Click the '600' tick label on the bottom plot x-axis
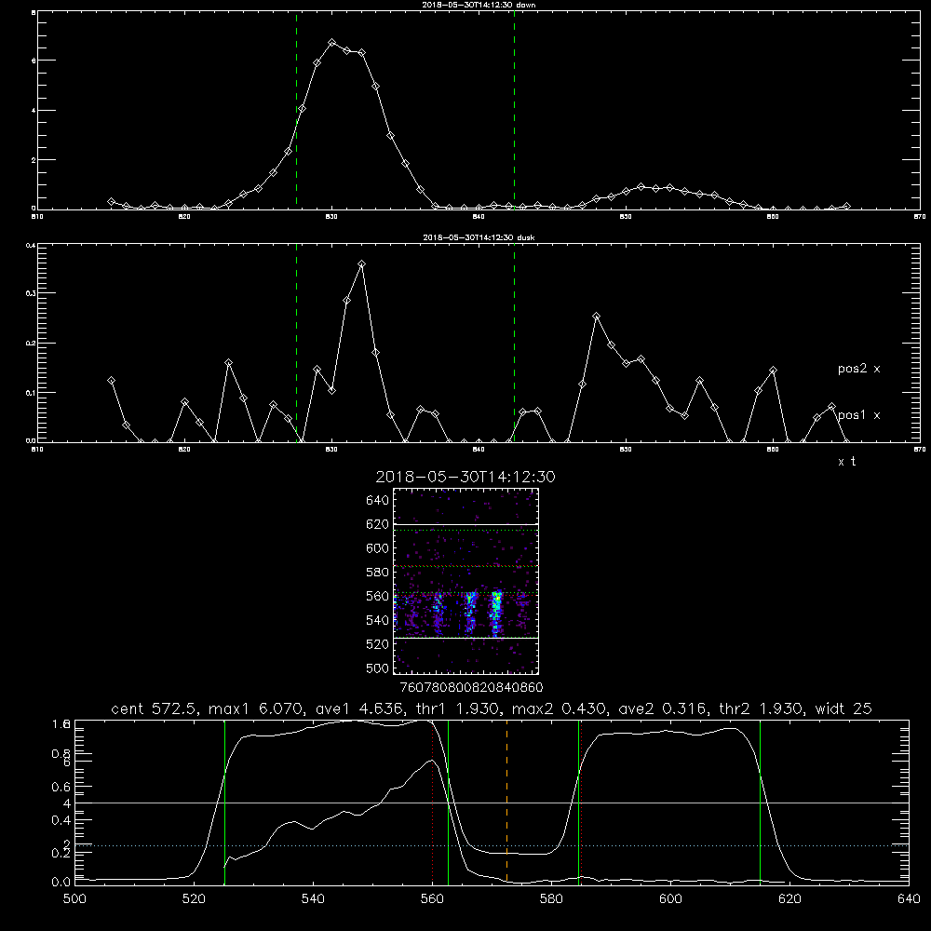Viewport: 931px width, 931px height. click(x=671, y=899)
